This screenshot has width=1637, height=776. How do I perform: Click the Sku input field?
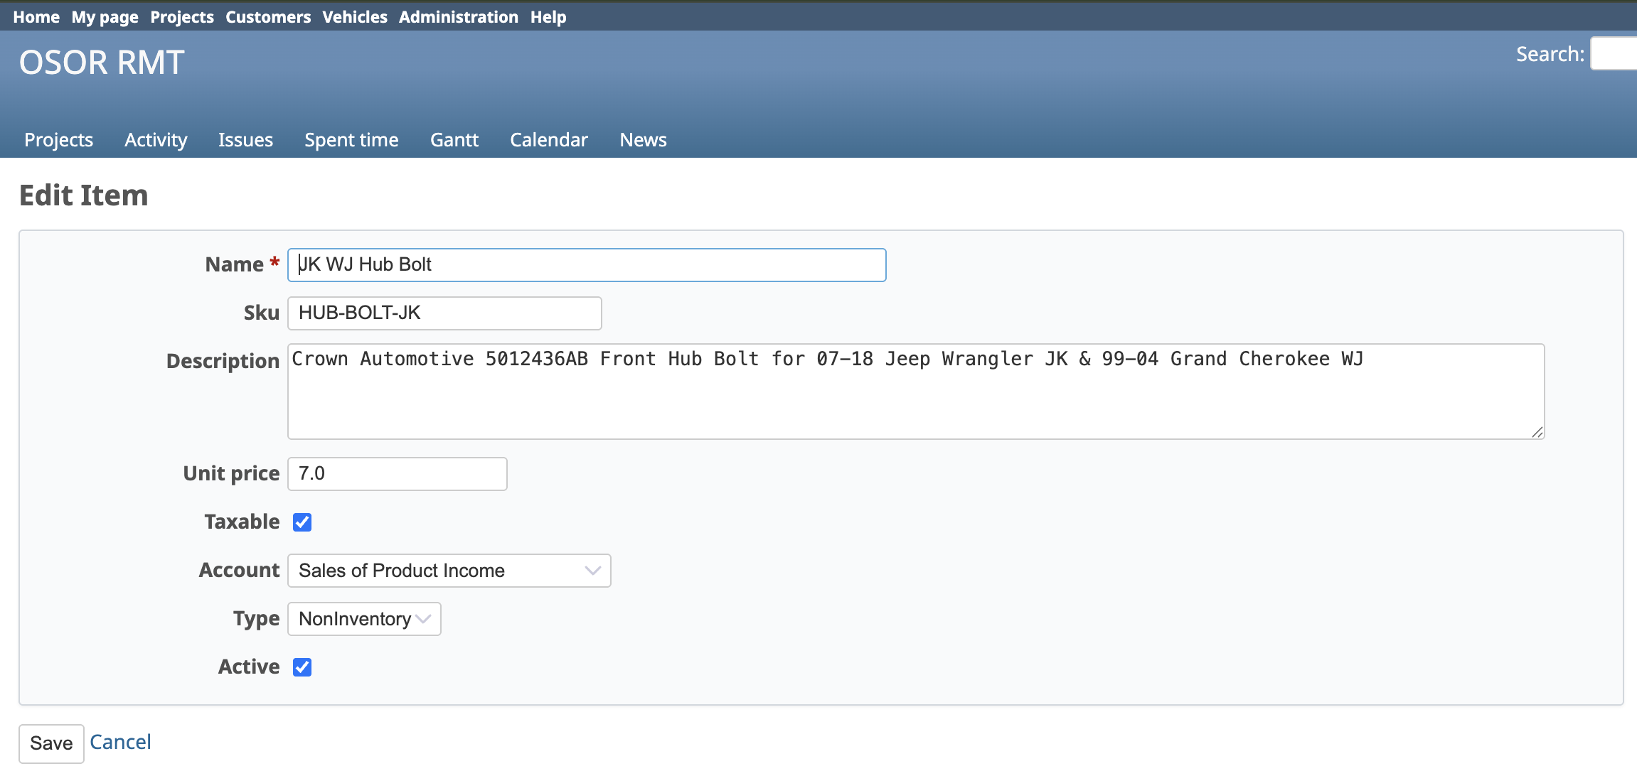pyautogui.click(x=444, y=313)
